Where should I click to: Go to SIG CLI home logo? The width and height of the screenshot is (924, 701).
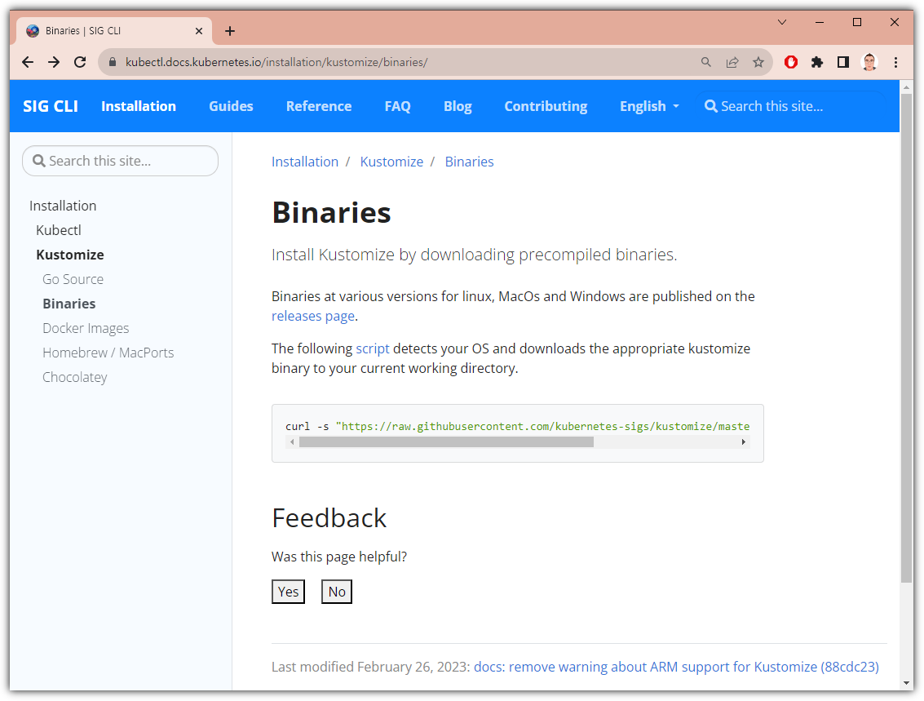pyautogui.click(x=50, y=106)
